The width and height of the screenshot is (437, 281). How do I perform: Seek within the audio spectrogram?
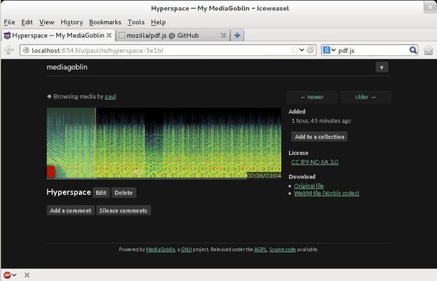(x=164, y=143)
